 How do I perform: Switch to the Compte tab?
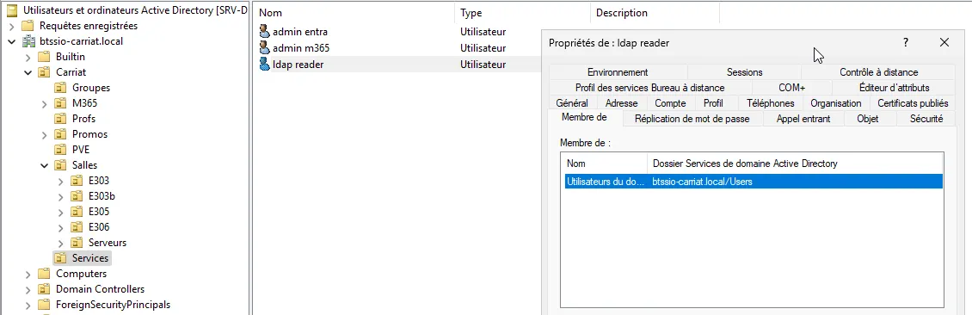670,103
